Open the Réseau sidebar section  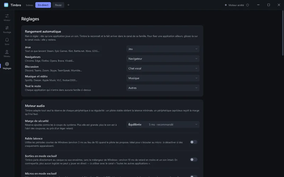tap(7, 54)
